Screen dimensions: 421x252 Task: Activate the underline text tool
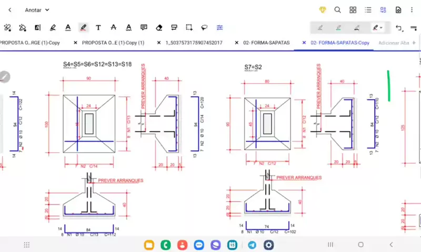[x=68, y=27]
